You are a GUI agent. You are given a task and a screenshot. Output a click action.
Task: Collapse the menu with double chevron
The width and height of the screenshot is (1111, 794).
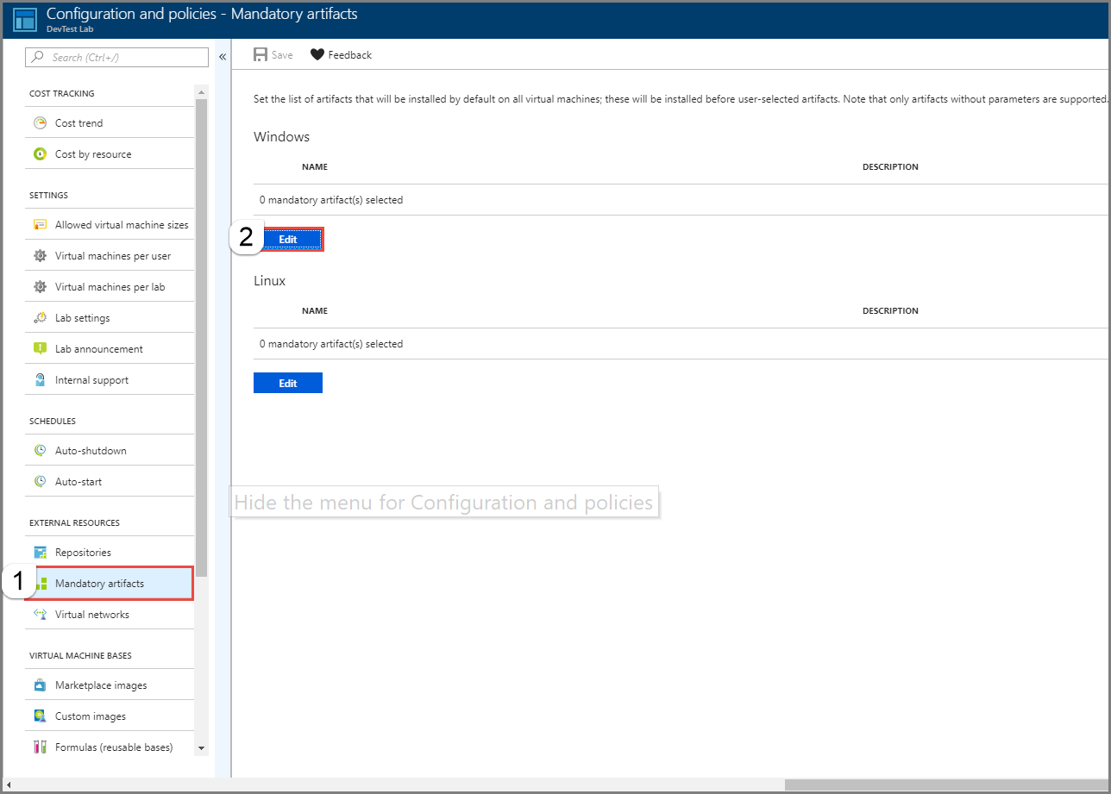click(x=222, y=57)
